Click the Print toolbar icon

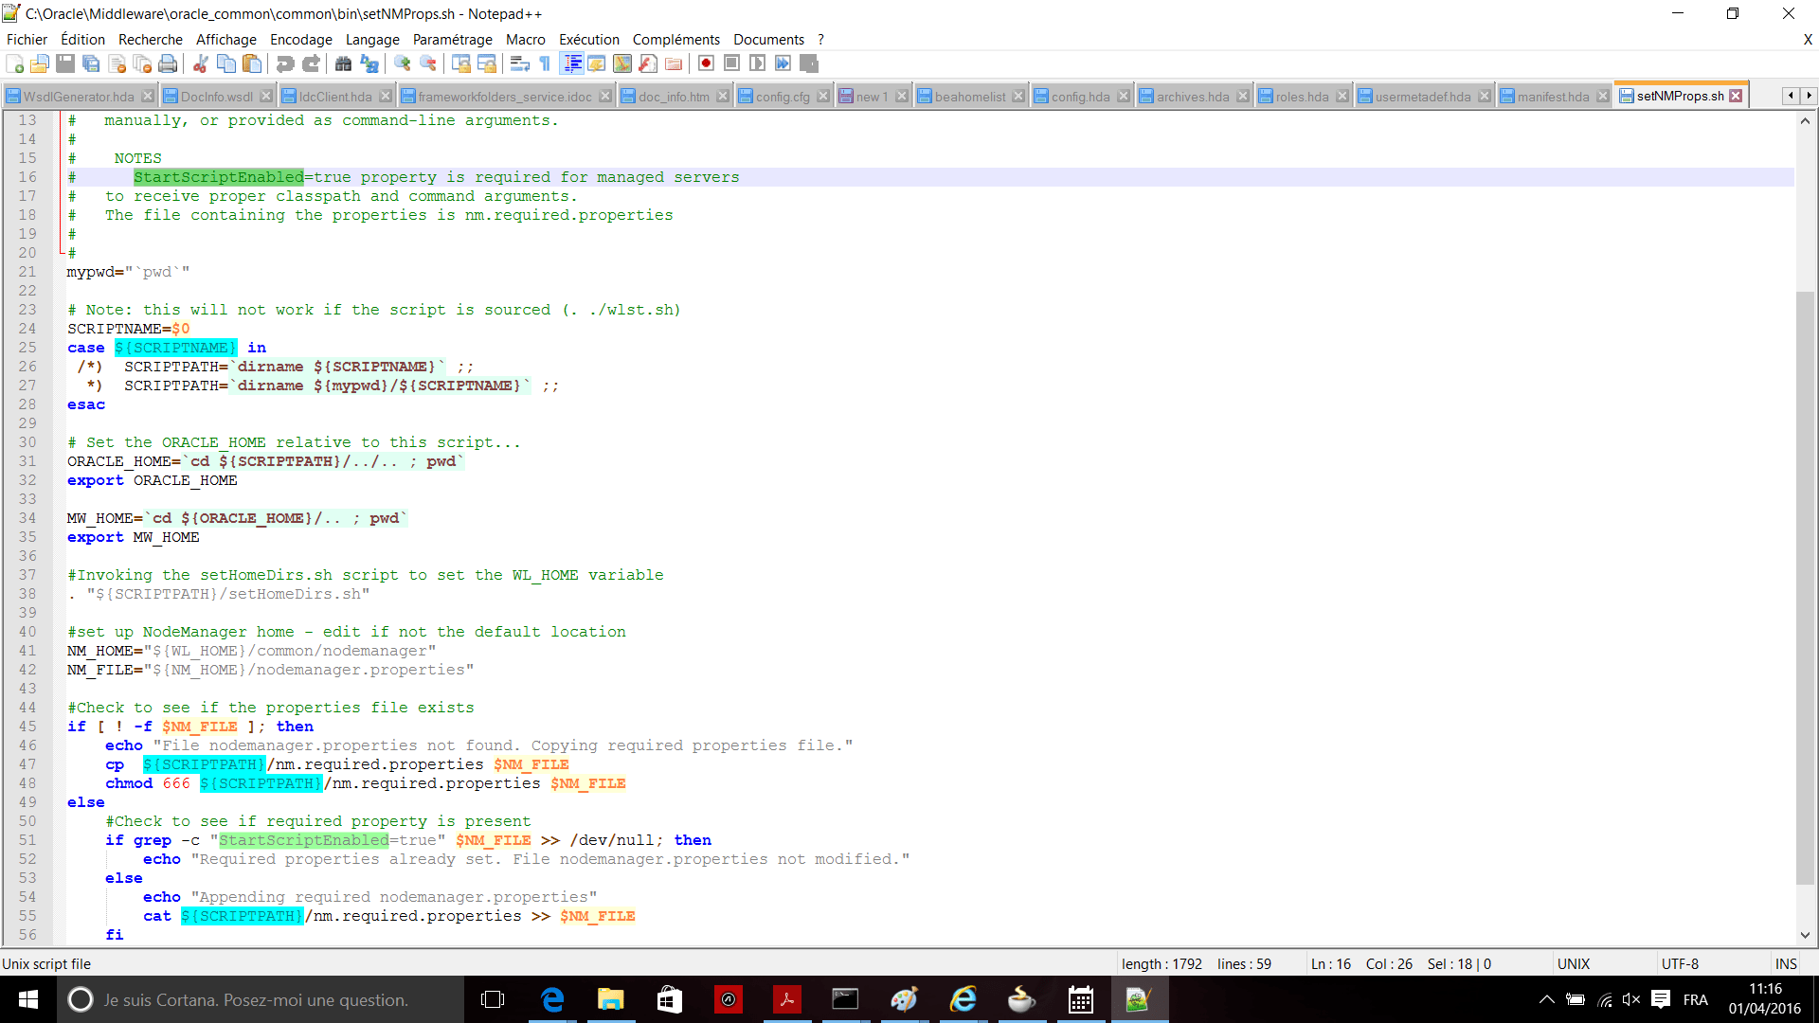point(168,63)
